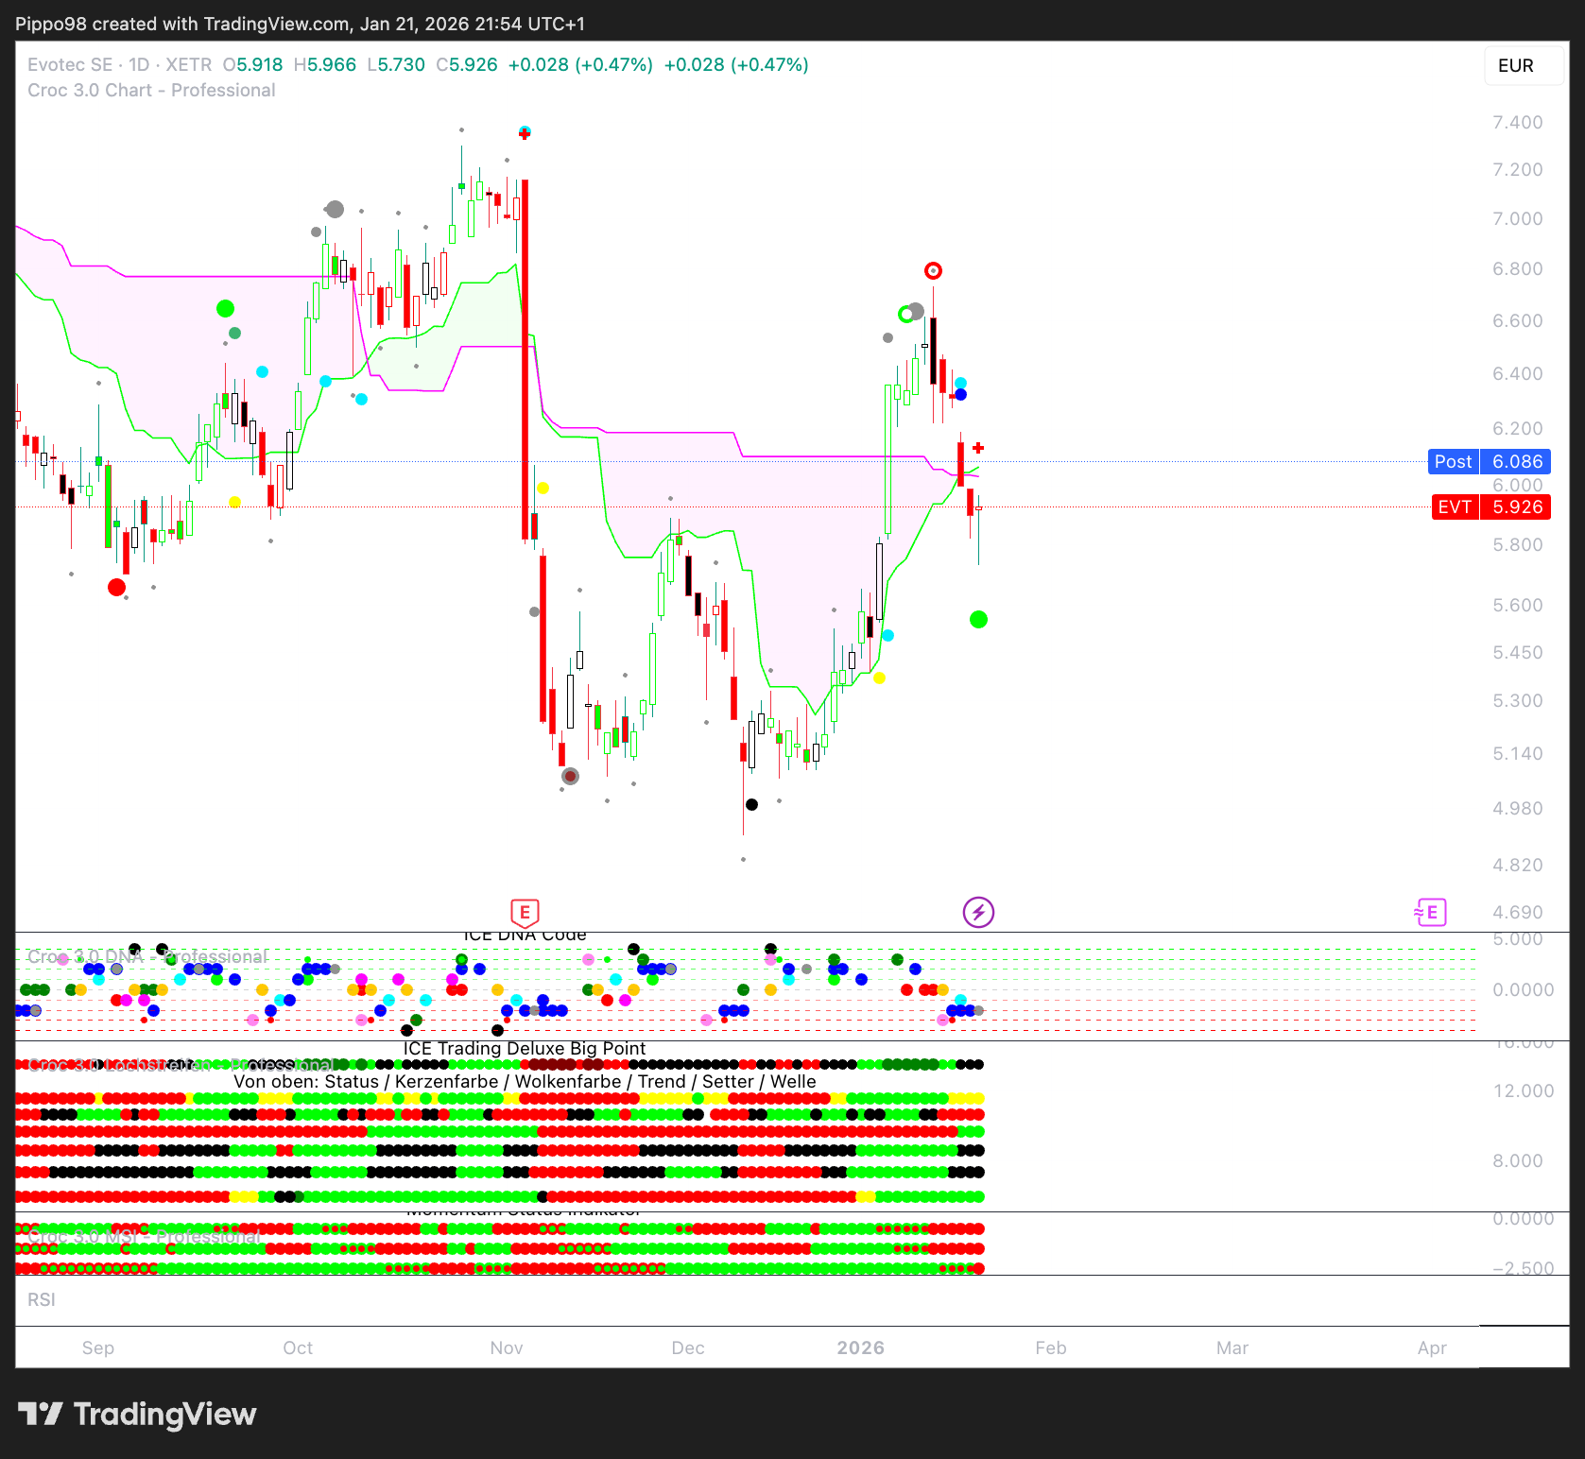Click the RSI pane label
This screenshot has height=1459, width=1585.
[x=42, y=1300]
